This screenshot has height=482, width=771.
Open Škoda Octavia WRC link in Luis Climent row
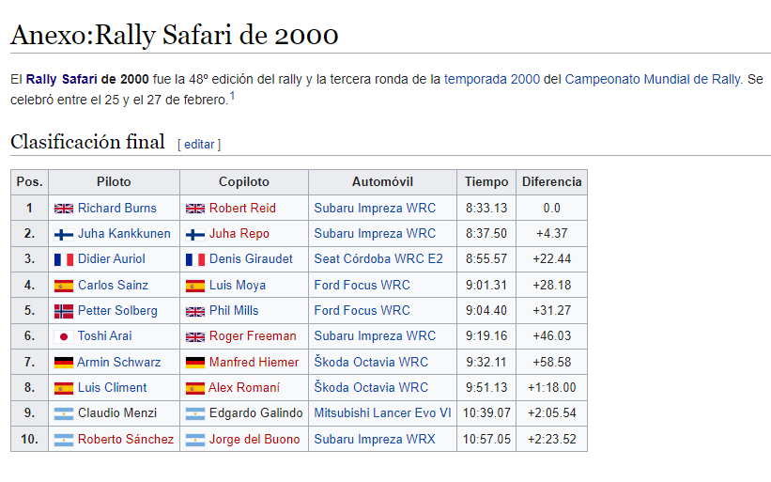pos(371,387)
